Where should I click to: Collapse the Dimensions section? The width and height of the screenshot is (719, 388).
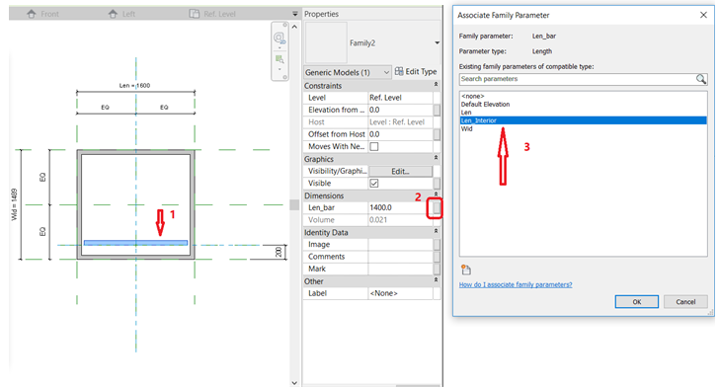click(x=436, y=194)
